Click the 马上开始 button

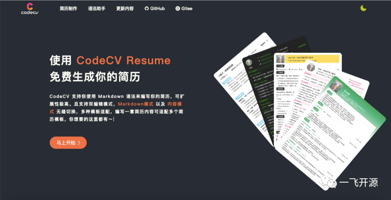click(68, 143)
